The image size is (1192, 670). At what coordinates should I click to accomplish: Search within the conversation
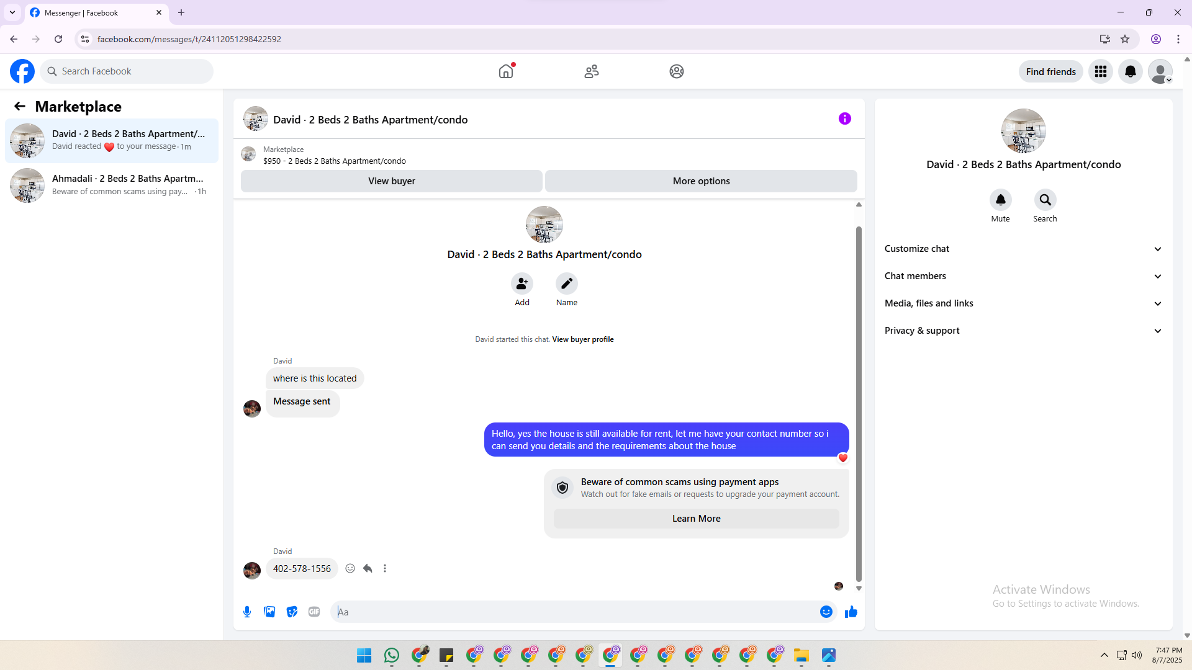tap(1045, 200)
